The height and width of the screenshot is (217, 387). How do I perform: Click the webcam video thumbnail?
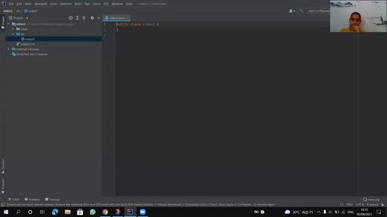pos(358,16)
